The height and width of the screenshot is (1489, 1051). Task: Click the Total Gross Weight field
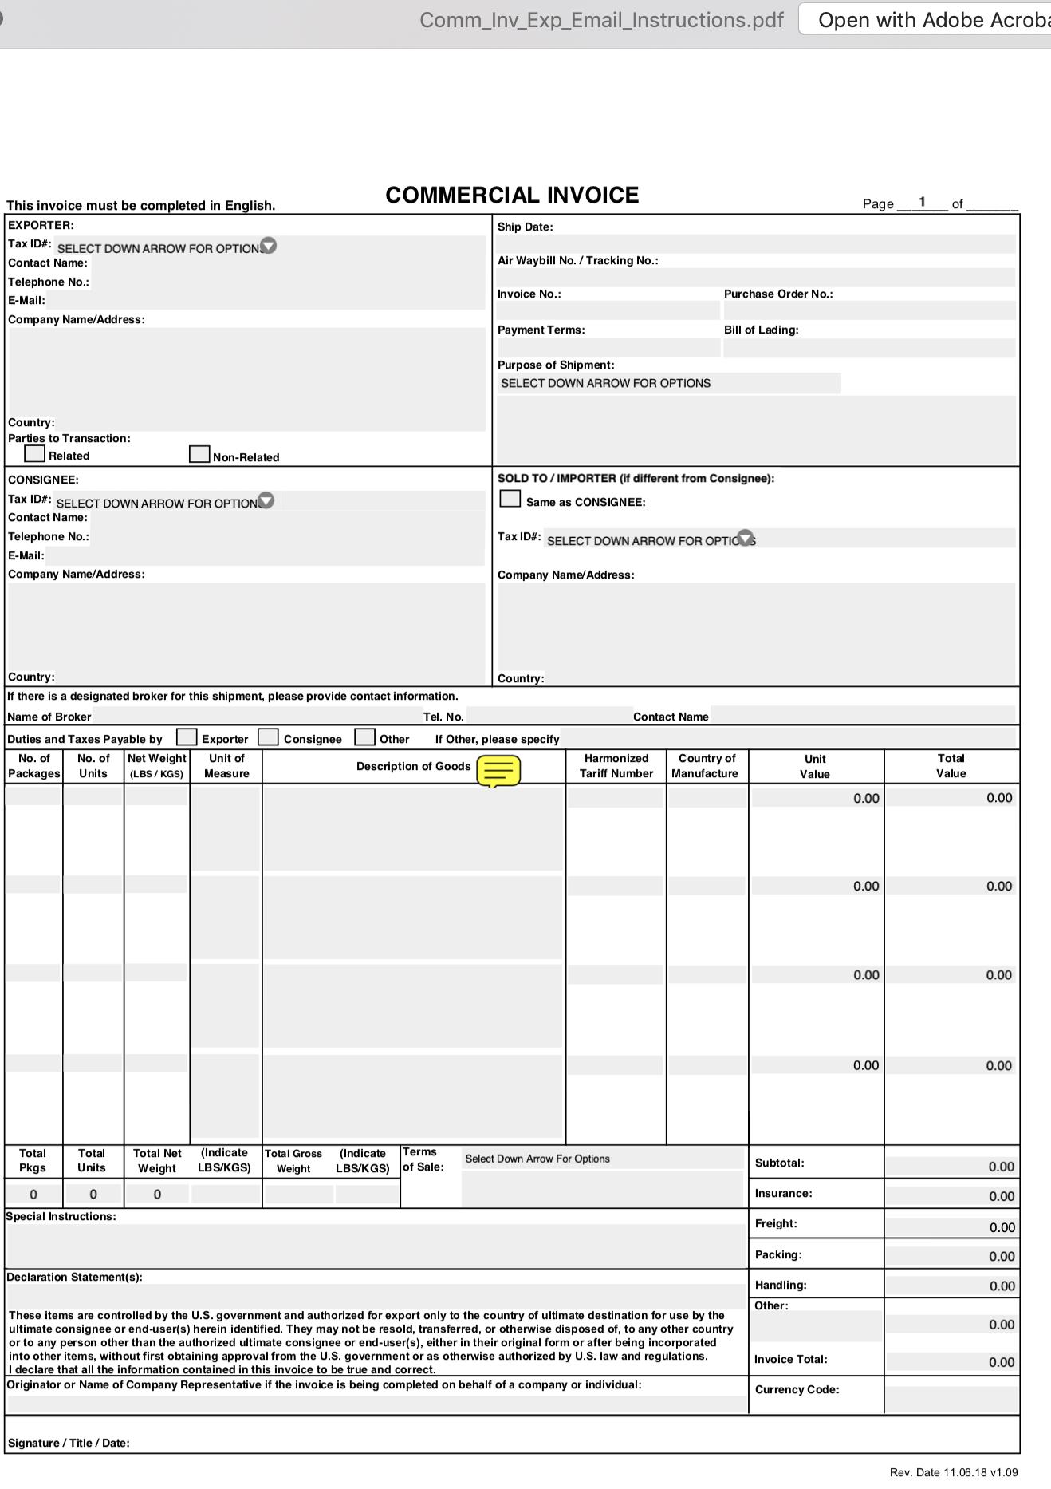(x=298, y=1194)
